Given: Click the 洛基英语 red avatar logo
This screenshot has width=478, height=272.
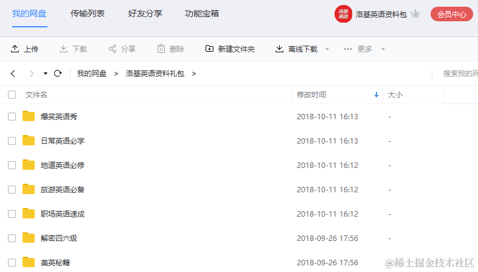Looking at the screenshot, I should tap(343, 14).
